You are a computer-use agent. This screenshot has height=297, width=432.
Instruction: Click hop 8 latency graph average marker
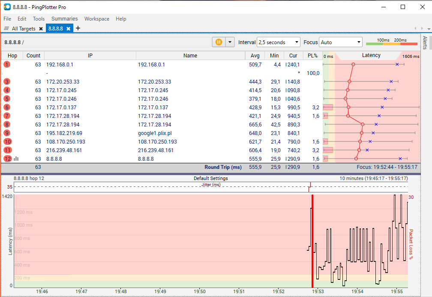click(x=363, y=124)
